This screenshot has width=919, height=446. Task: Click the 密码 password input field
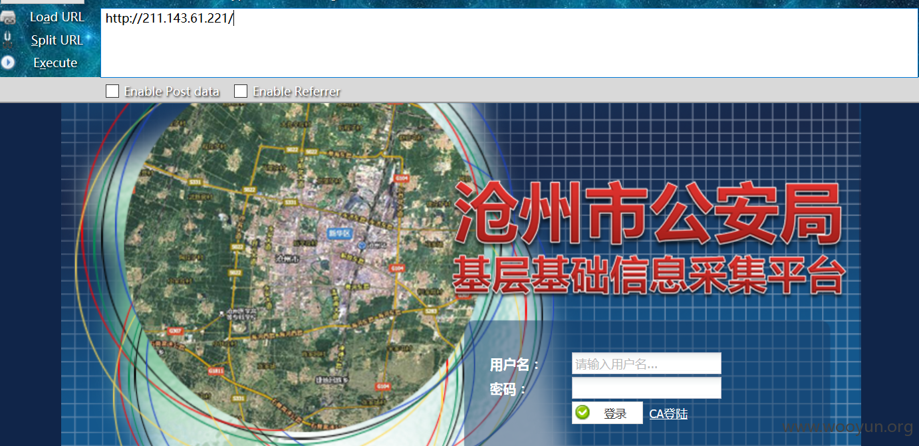pyautogui.click(x=646, y=388)
